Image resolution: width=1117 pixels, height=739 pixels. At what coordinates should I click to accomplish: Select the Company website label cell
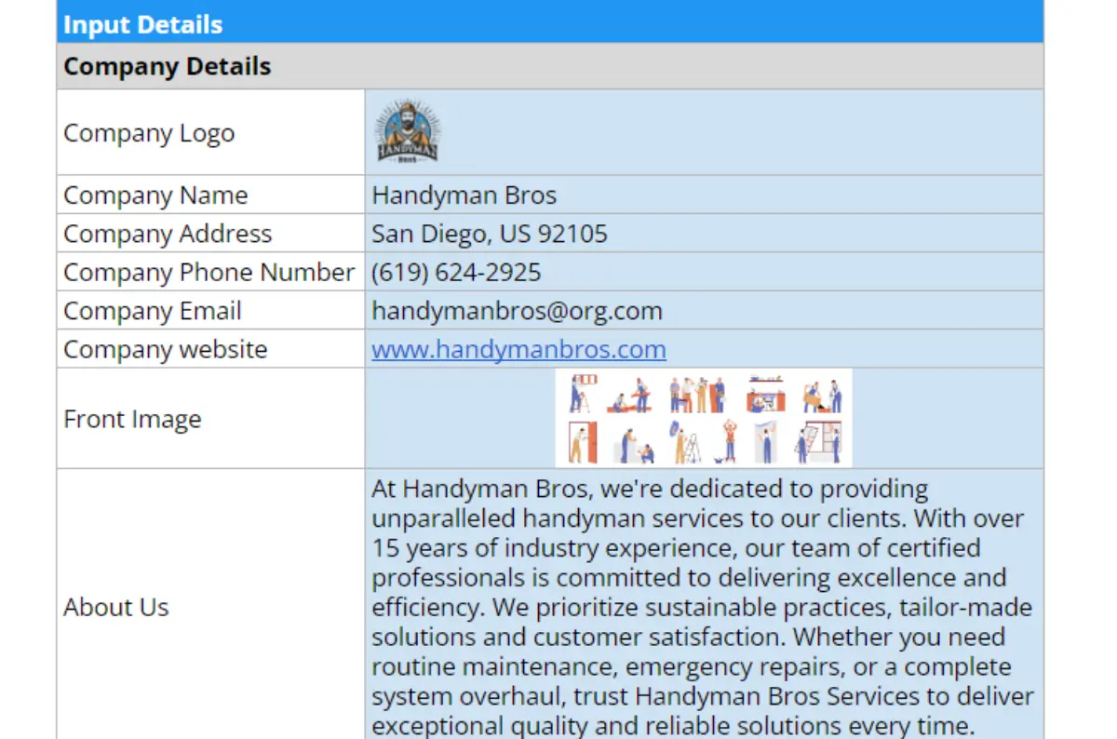[210, 349]
